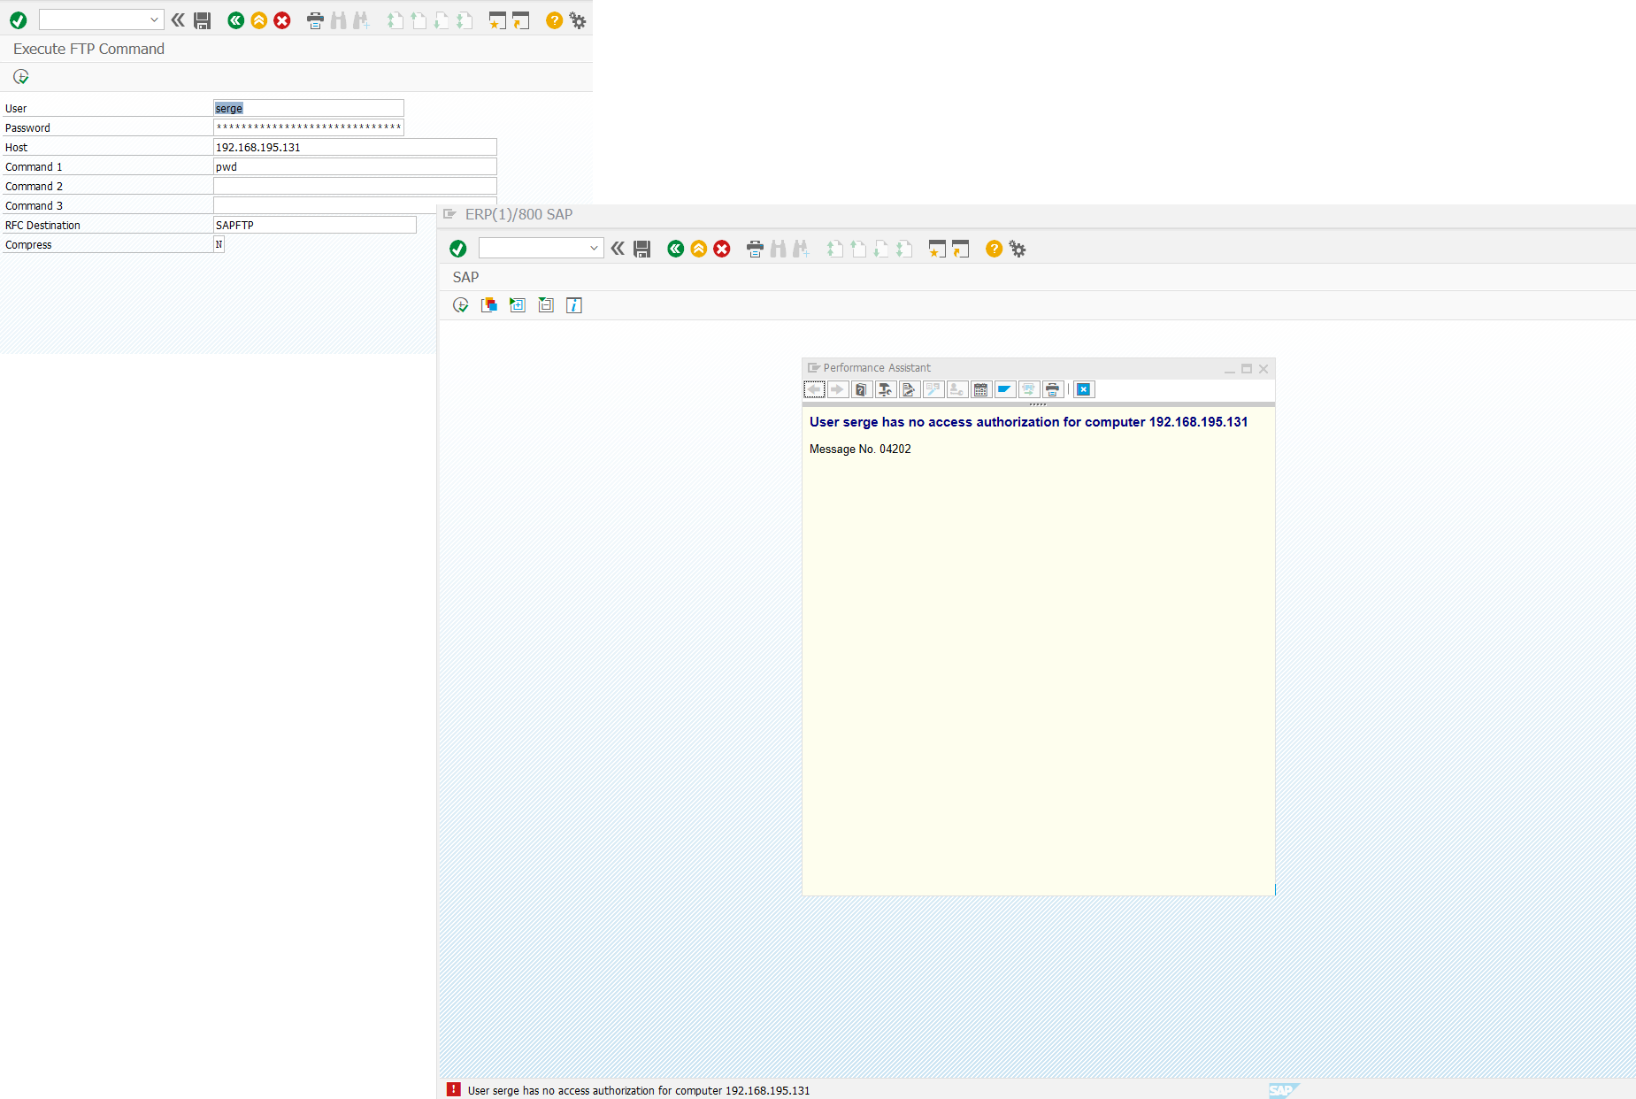This screenshot has height=1099, width=1636.
Task: Click the Password field
Action: pyautogui.click(x=308, y=127)
